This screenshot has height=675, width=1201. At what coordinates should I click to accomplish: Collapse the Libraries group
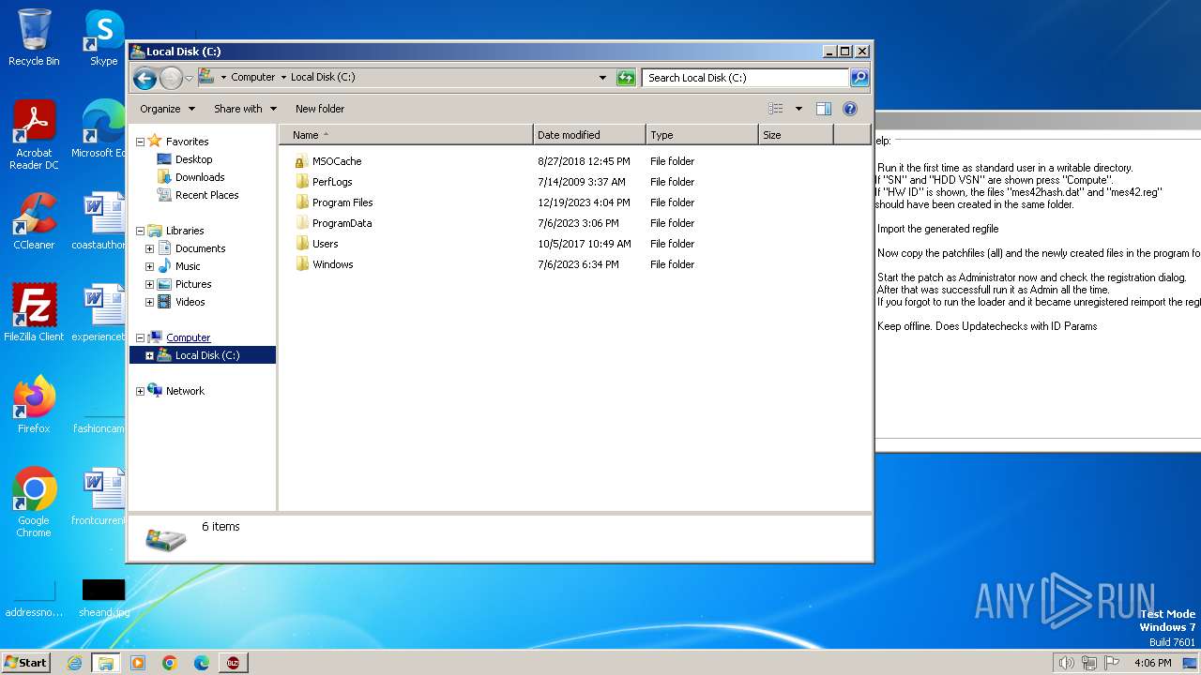pos(140,231)
